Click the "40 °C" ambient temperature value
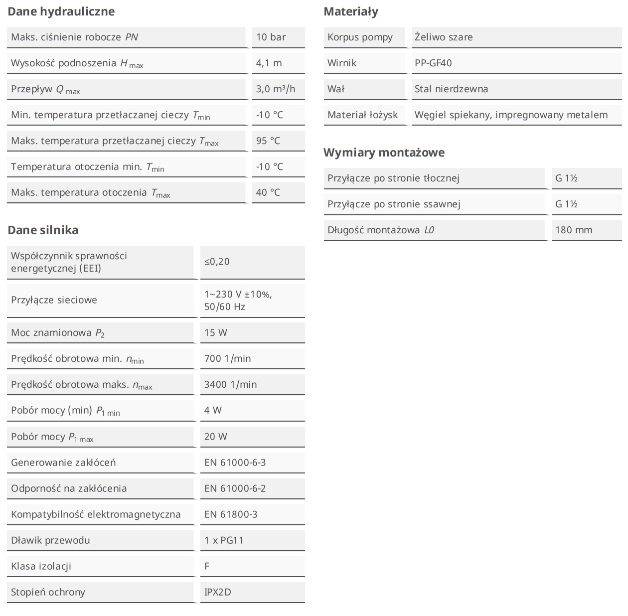Image resolution: width=628 pixels, height=616 pixels. click(x=268, y=192)
